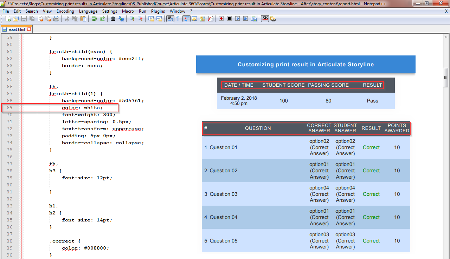Click 'text-transform: uppercase;' code line
This screenshot has width=450, height=259.
tap(103, 129)
